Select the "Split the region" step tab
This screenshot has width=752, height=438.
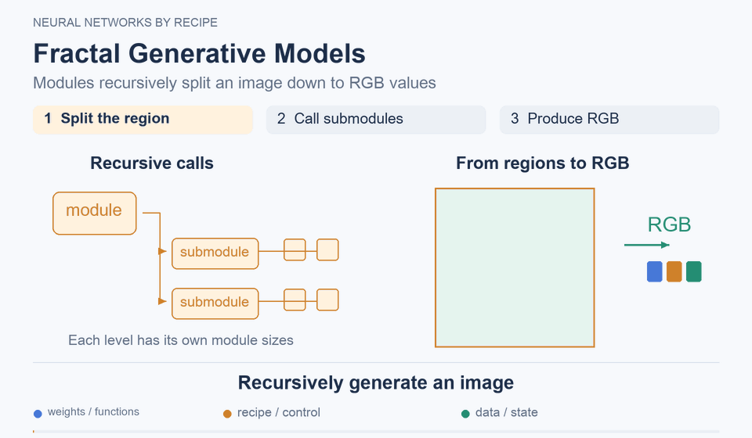coord(143,120)
